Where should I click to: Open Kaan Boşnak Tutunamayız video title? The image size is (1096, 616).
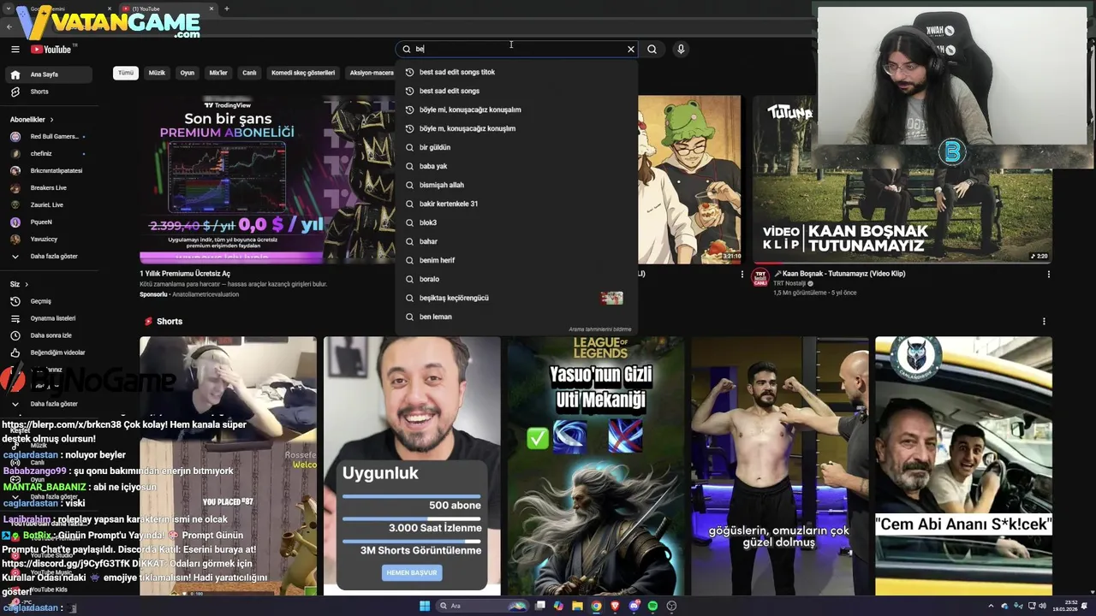(839, 274)
